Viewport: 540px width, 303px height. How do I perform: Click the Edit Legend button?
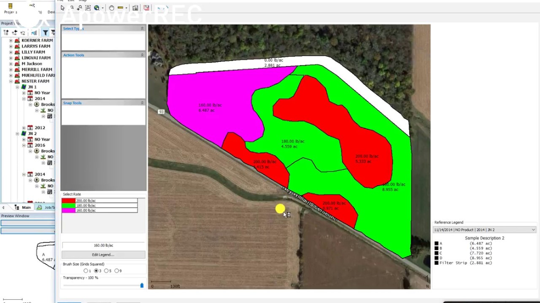point(103,255)
